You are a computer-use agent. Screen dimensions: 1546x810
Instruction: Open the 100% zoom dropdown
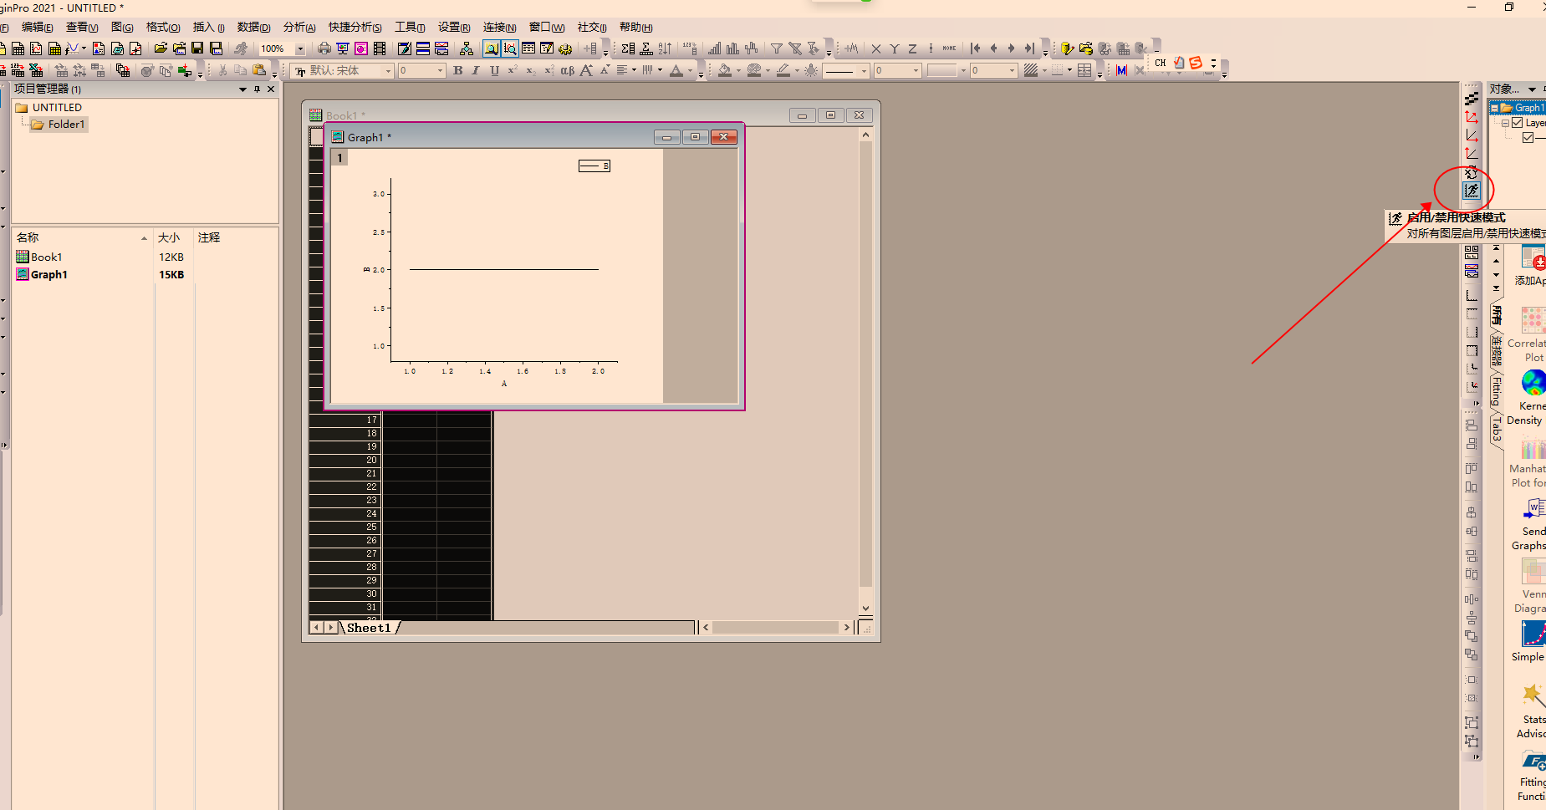300,49
